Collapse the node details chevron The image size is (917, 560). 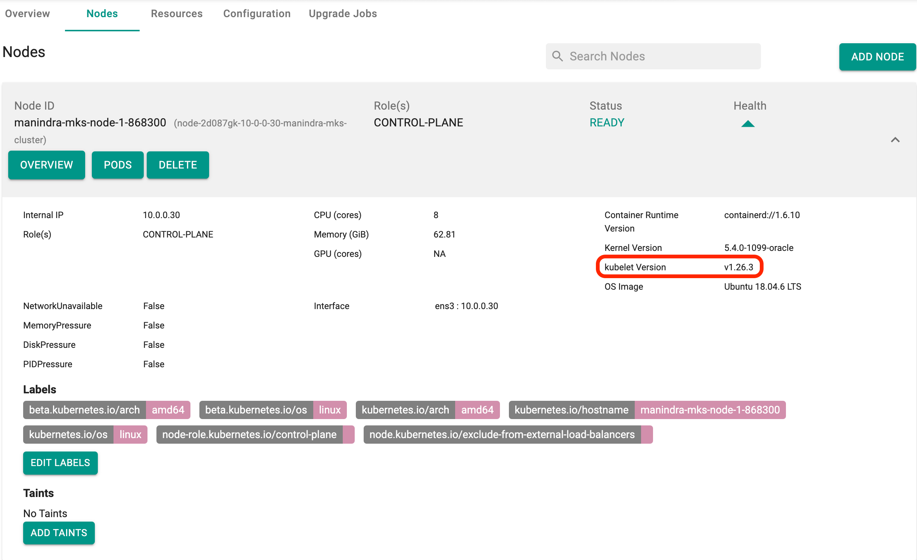pos(895,140)
